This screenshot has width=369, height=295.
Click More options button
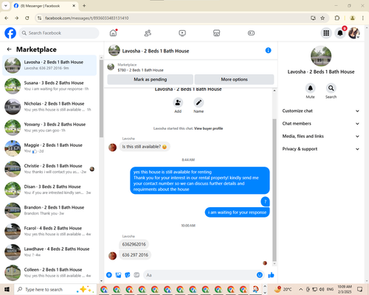point(234,80)
